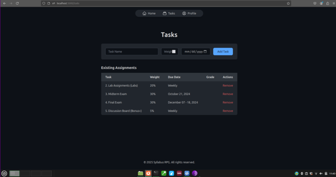Select the '2. Lab Assignments (Labs)' cell
336x177 pixels.
(122, 86)
